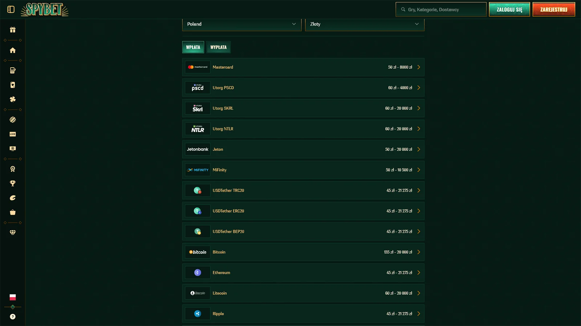This screenshot has height=326, width=581.
Task: Open the gift bonuses icon in sidebar
Action: (13, 30)
